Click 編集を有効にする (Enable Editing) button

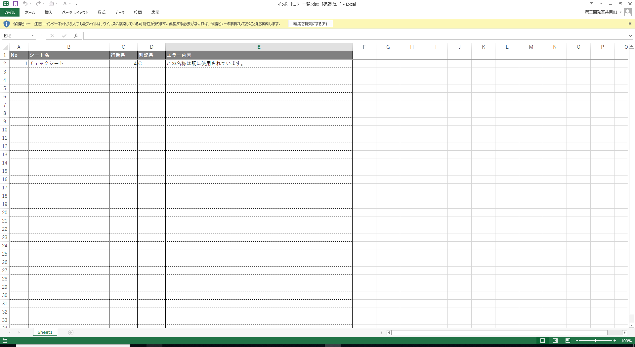310,24
